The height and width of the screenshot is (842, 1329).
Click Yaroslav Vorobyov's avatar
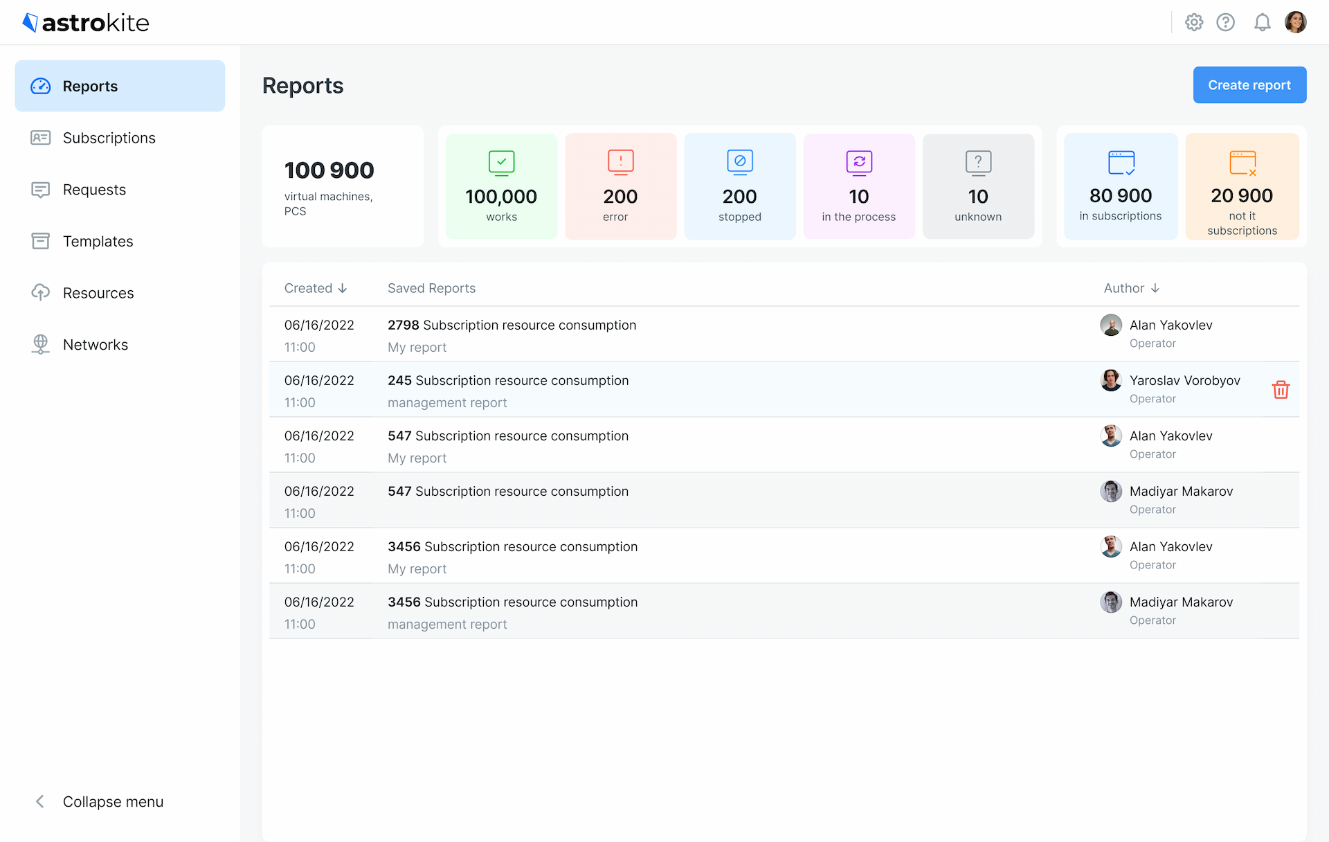tap(1111, 380)
